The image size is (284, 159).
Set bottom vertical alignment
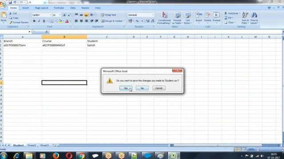coord(86,15)
